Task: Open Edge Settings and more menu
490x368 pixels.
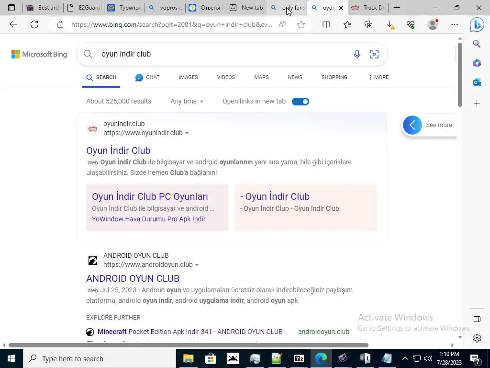Action: (455, 24)
